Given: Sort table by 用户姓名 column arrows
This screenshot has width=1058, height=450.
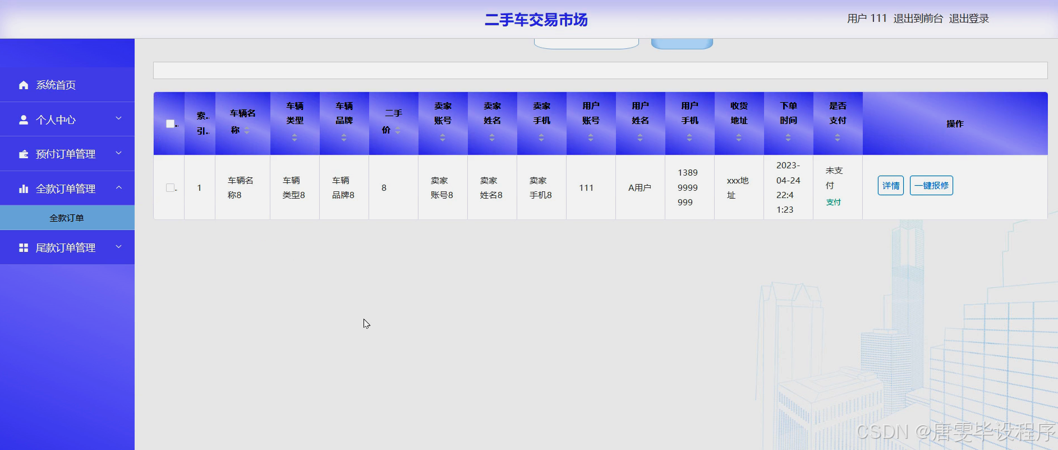Looking at the screenshot, I should (x=640, y=137).
